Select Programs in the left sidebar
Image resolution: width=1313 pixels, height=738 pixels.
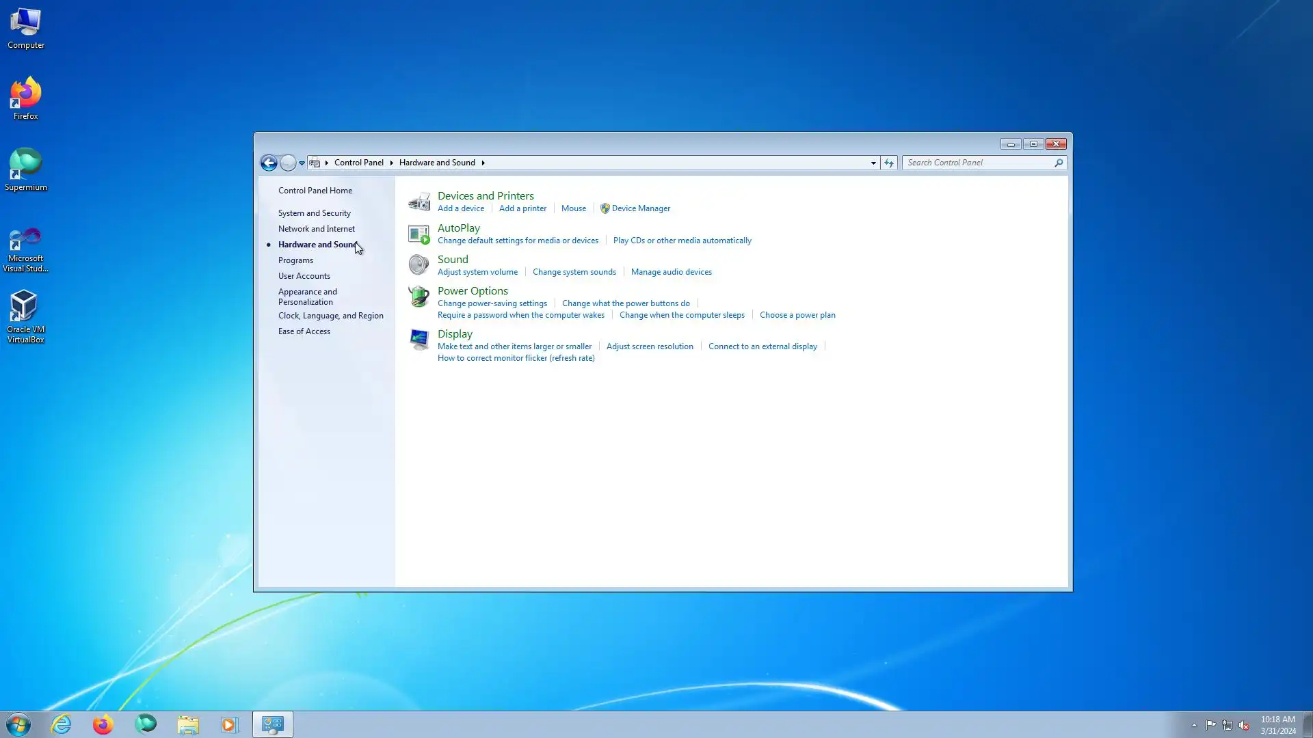[x=295, y=260]
